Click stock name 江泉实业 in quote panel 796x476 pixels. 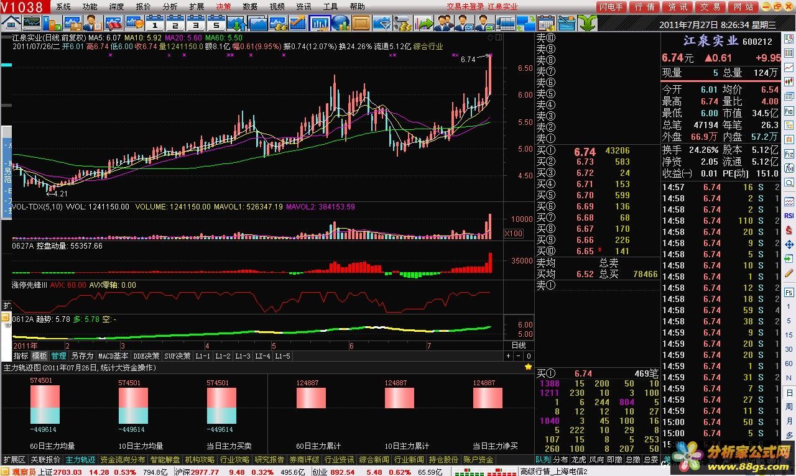pyautogui.click(x=711, y=41)
